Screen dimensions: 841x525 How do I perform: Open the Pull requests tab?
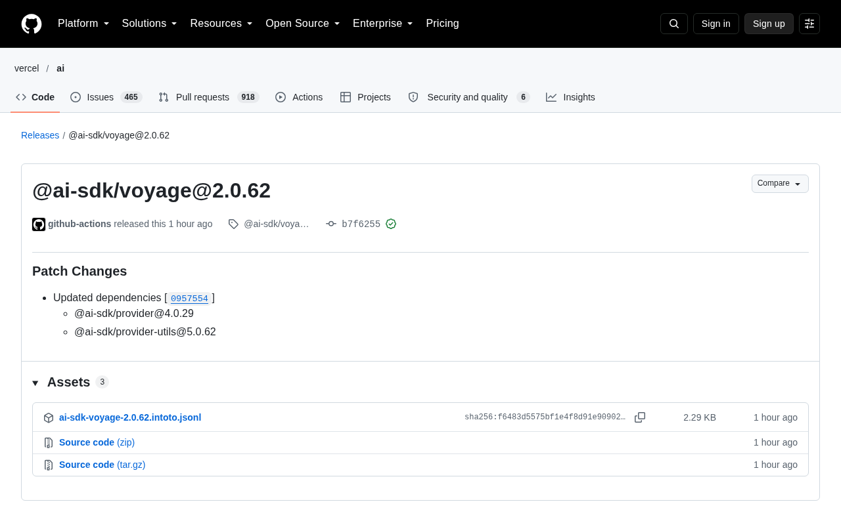coord(209,97)
